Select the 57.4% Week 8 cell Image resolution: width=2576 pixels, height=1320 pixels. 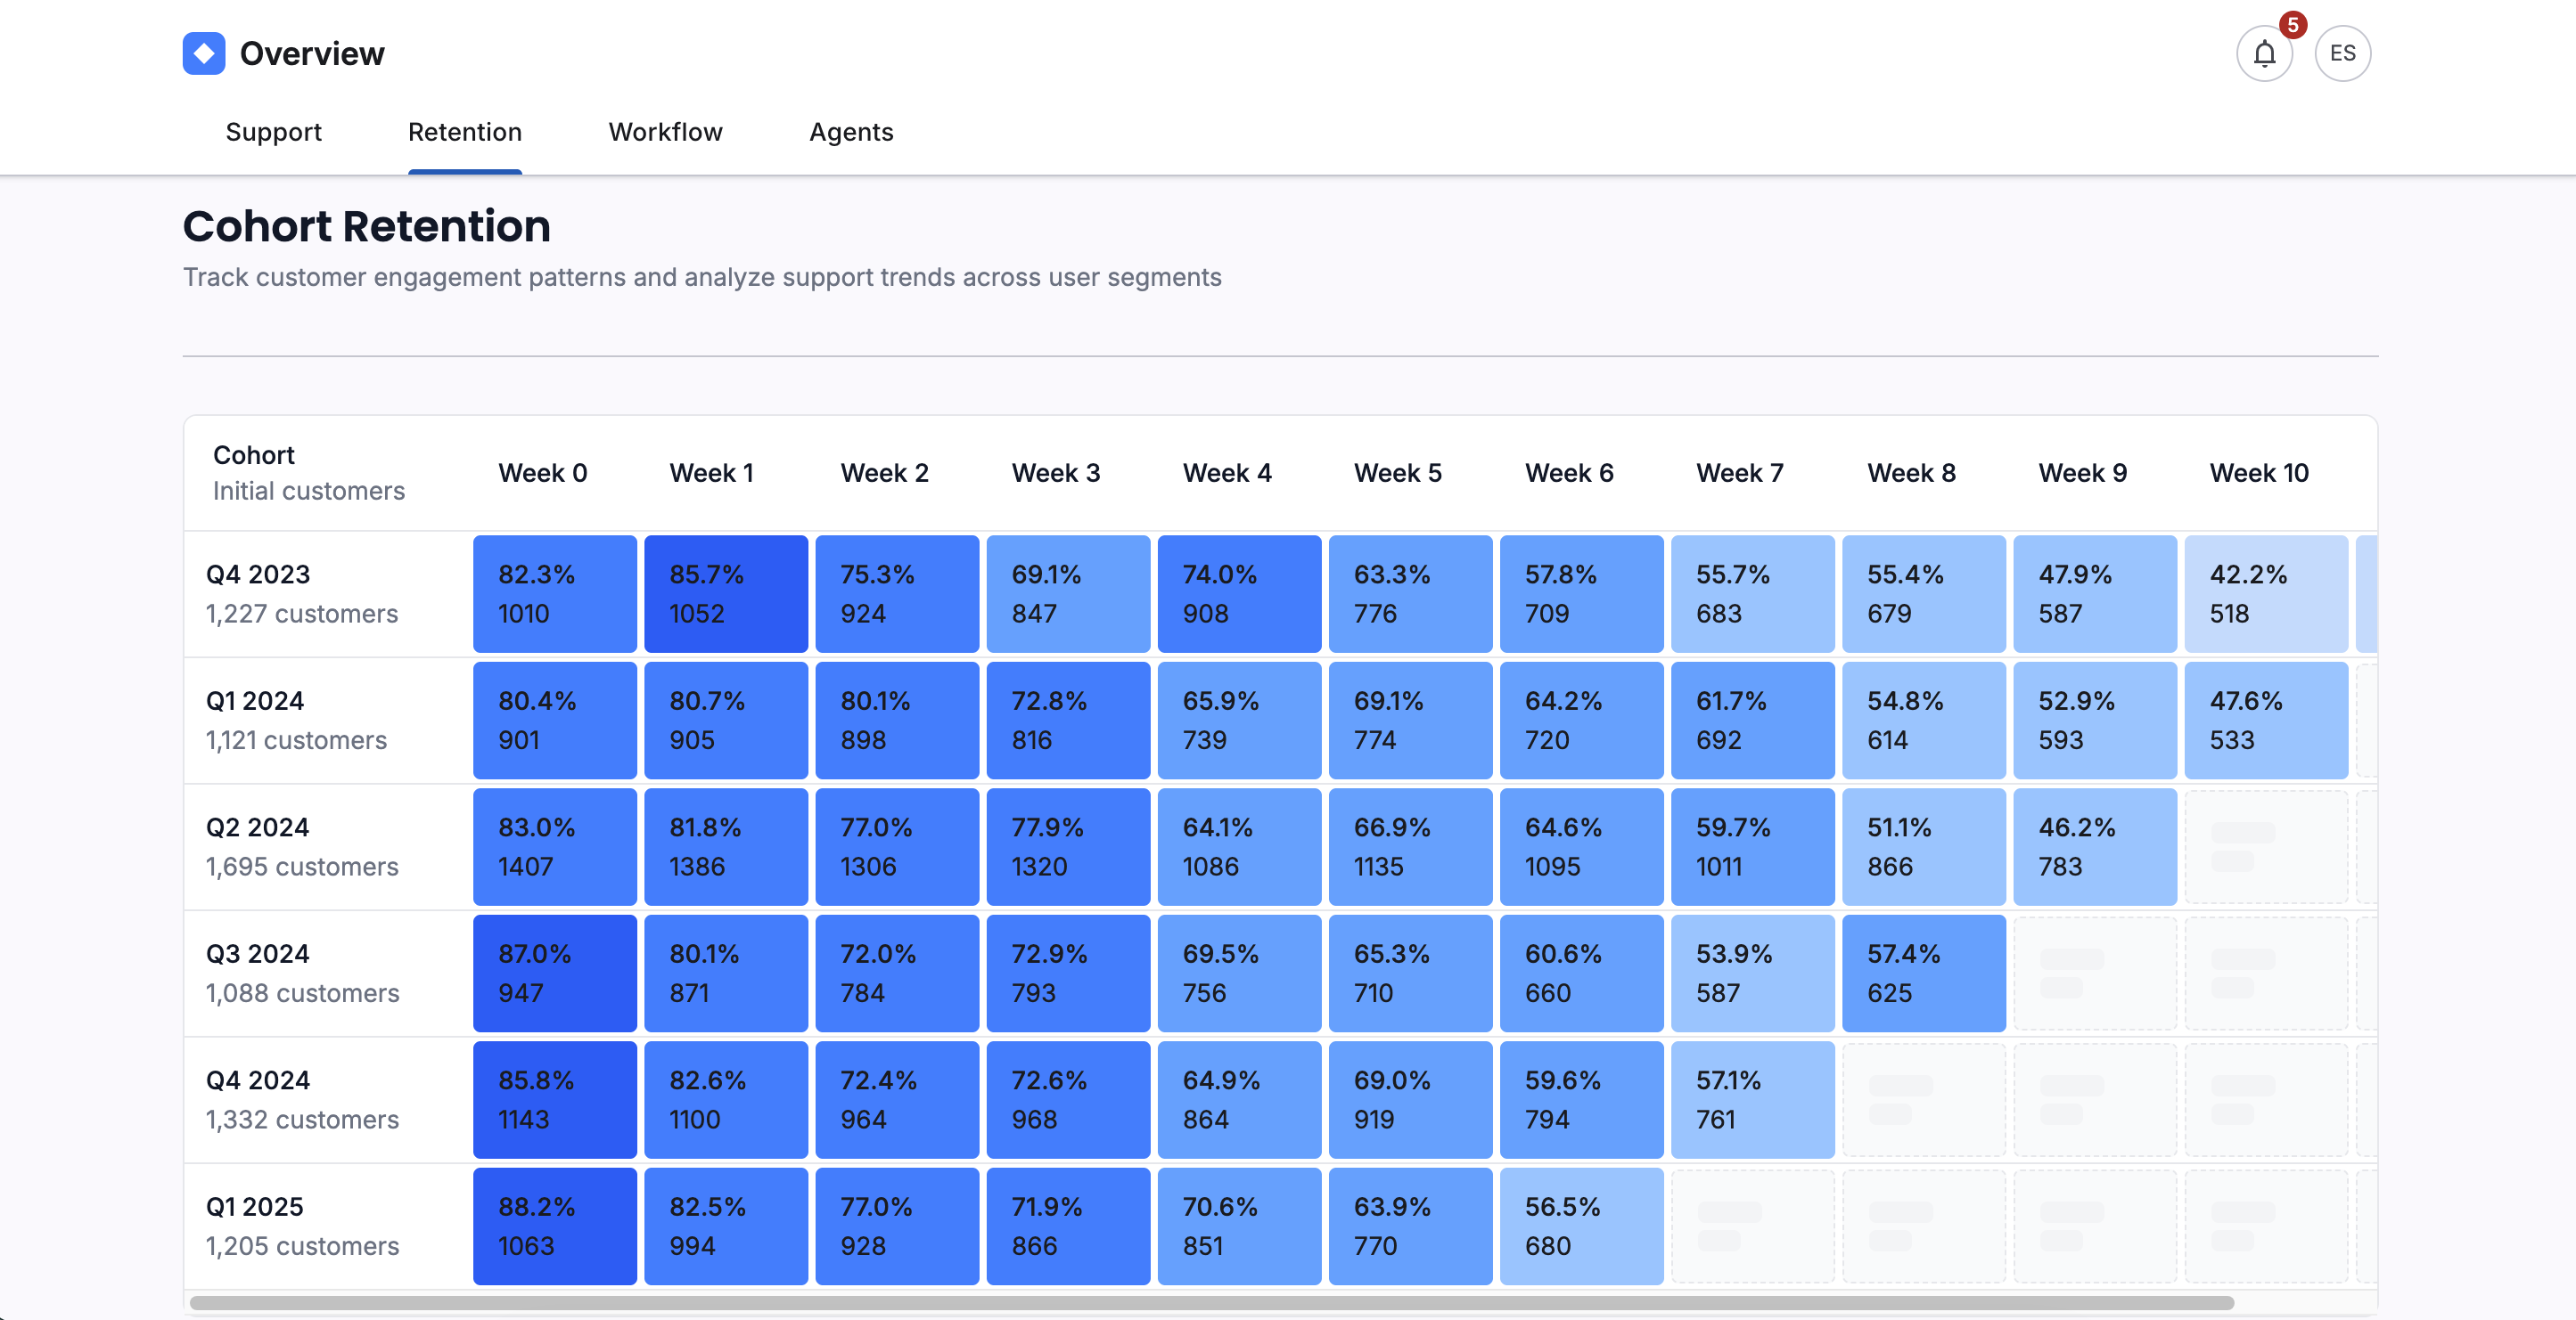pyautogui.click(x=1923, y=973)
